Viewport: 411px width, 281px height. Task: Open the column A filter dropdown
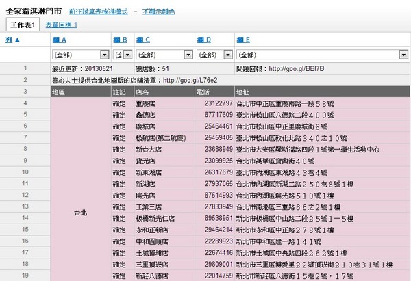81,55
